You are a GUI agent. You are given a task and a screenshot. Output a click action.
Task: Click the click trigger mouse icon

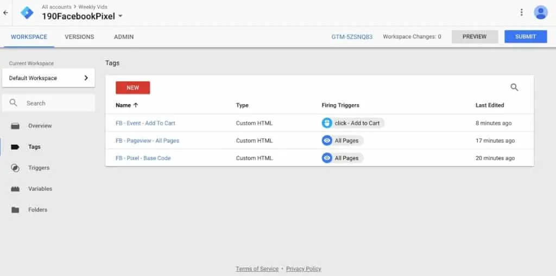tap(326, 123)
